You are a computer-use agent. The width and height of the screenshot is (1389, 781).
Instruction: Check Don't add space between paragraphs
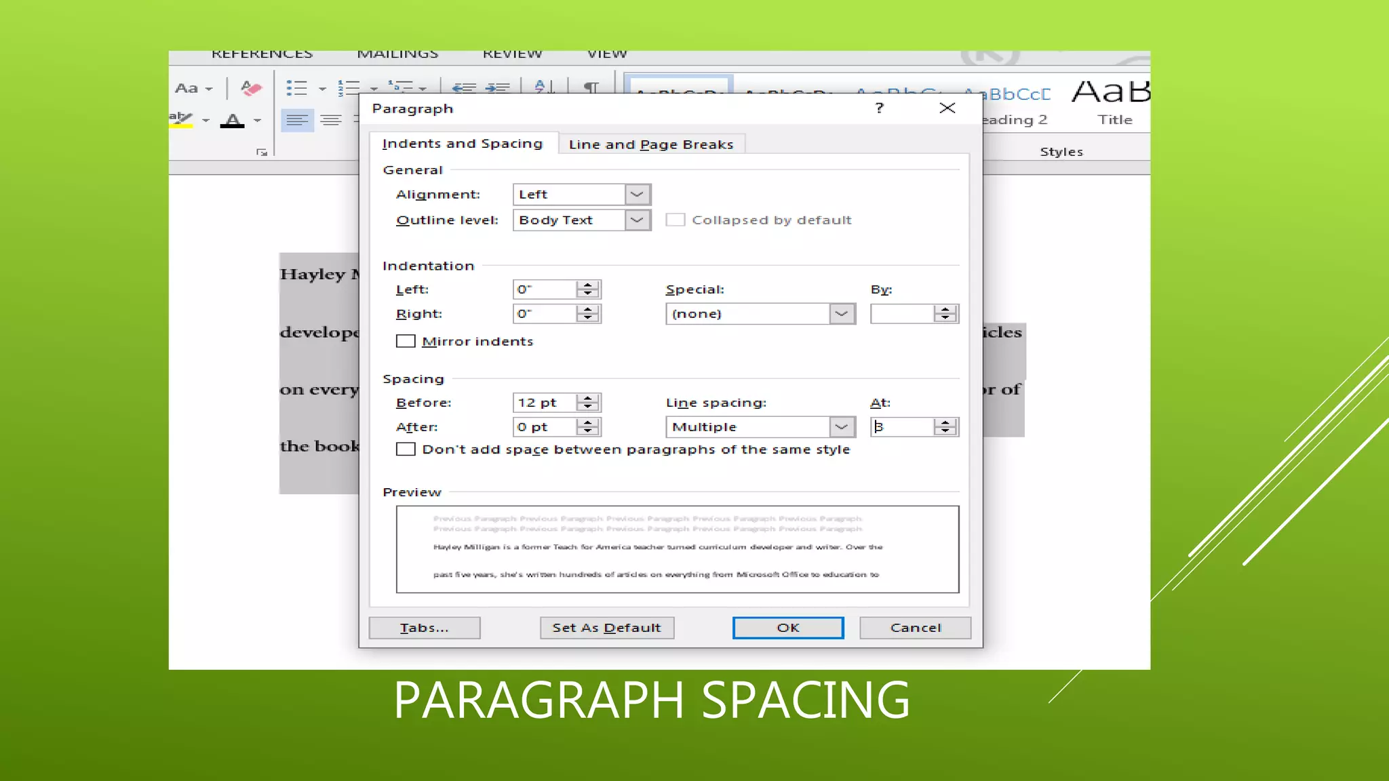pyautogui.click(x=406, y=449)
